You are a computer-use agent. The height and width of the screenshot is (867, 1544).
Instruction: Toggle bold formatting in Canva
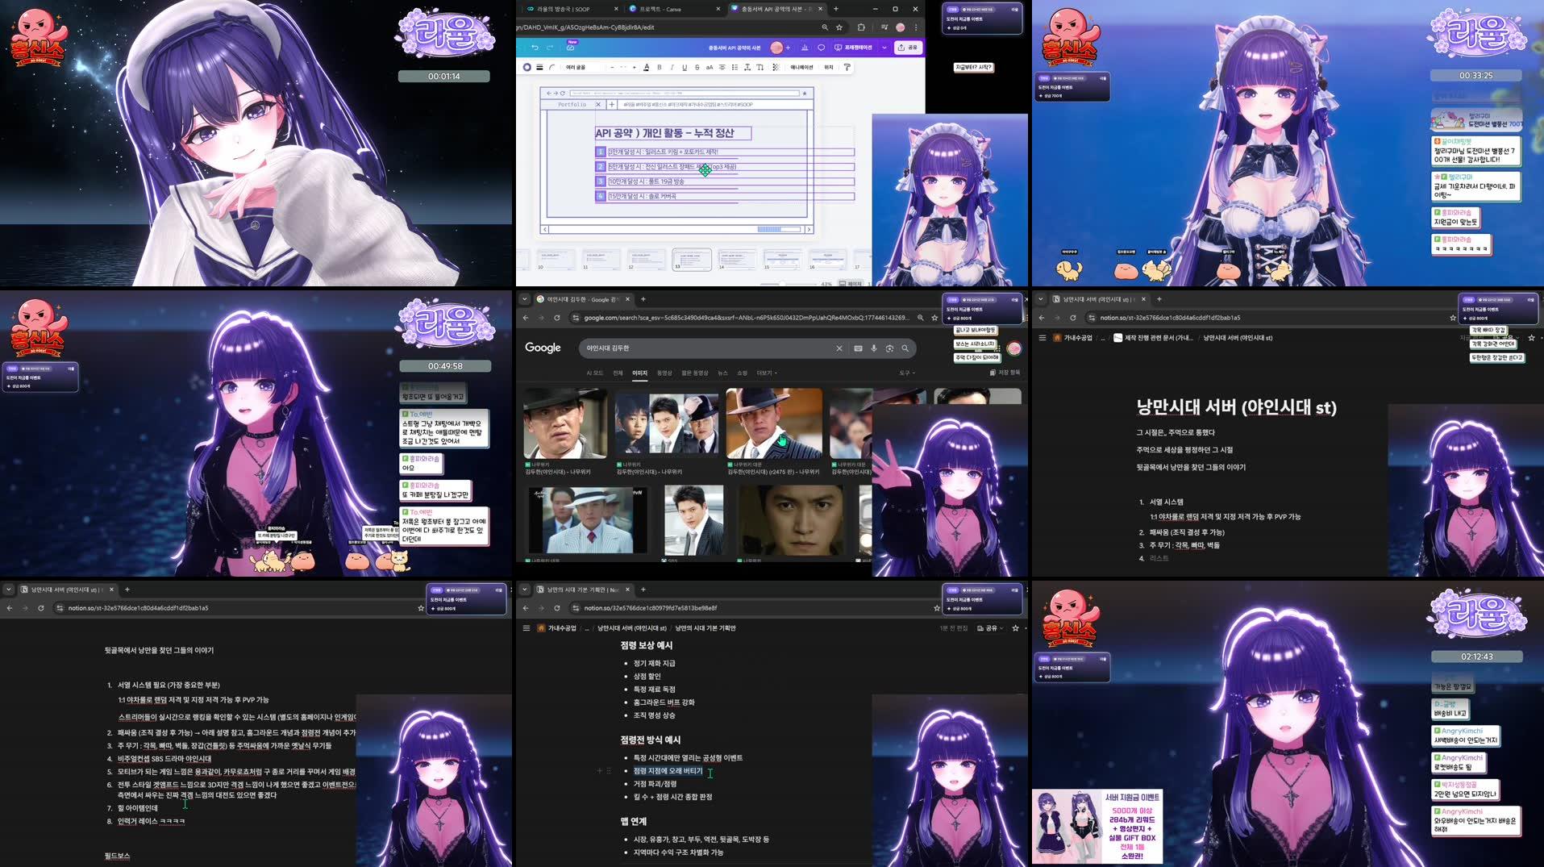(660, 68)
